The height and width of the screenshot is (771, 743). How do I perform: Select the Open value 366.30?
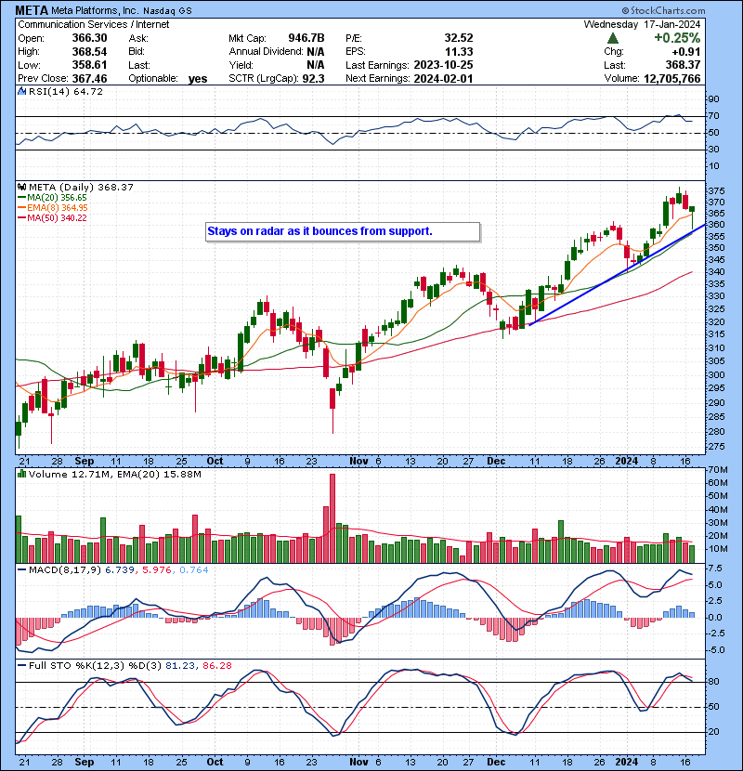89,38
